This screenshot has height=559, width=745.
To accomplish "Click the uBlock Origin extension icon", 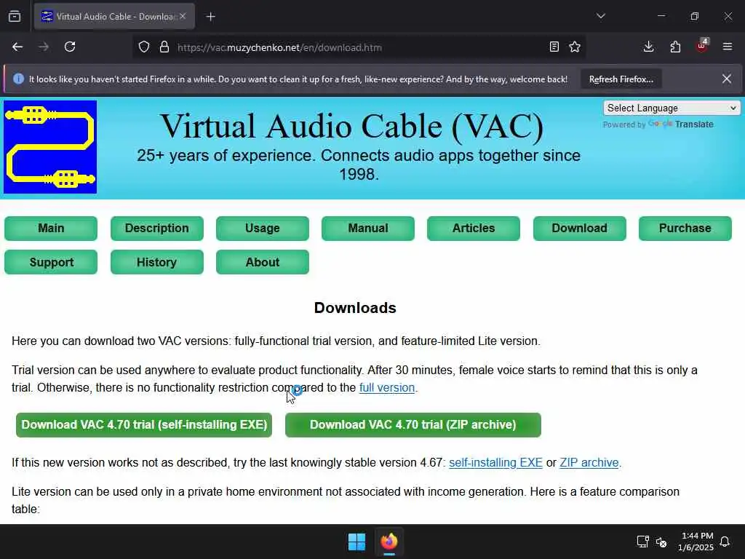I will 702,46.
